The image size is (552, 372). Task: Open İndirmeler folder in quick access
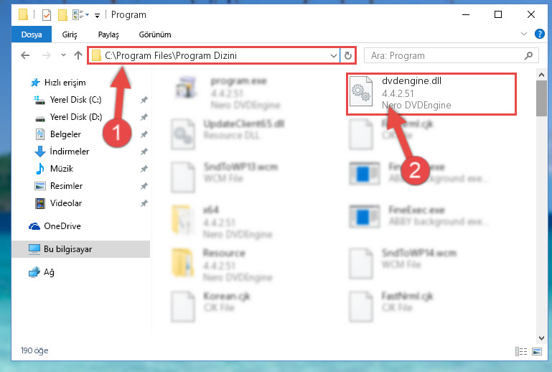point(70,152)
